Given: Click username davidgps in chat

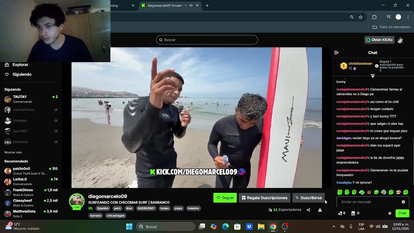Looking at the screenshot, I should (x=344, y=138).
